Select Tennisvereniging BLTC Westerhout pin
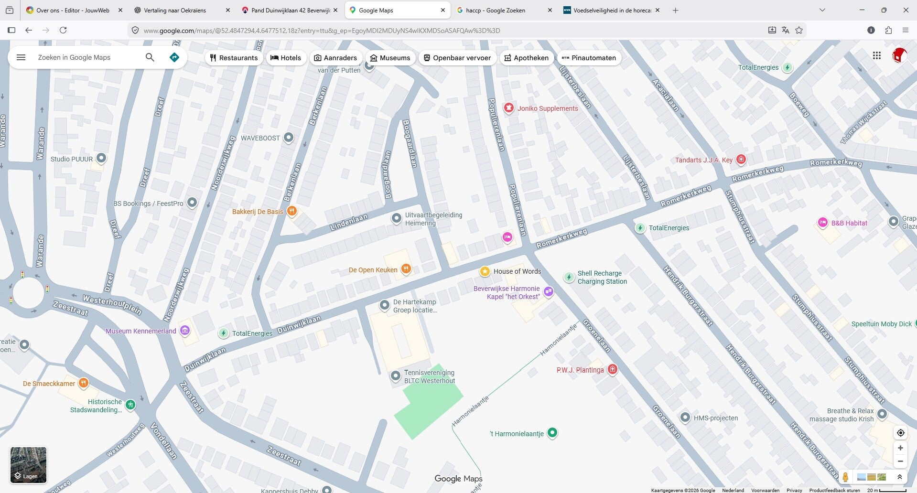 coord(396,376)
